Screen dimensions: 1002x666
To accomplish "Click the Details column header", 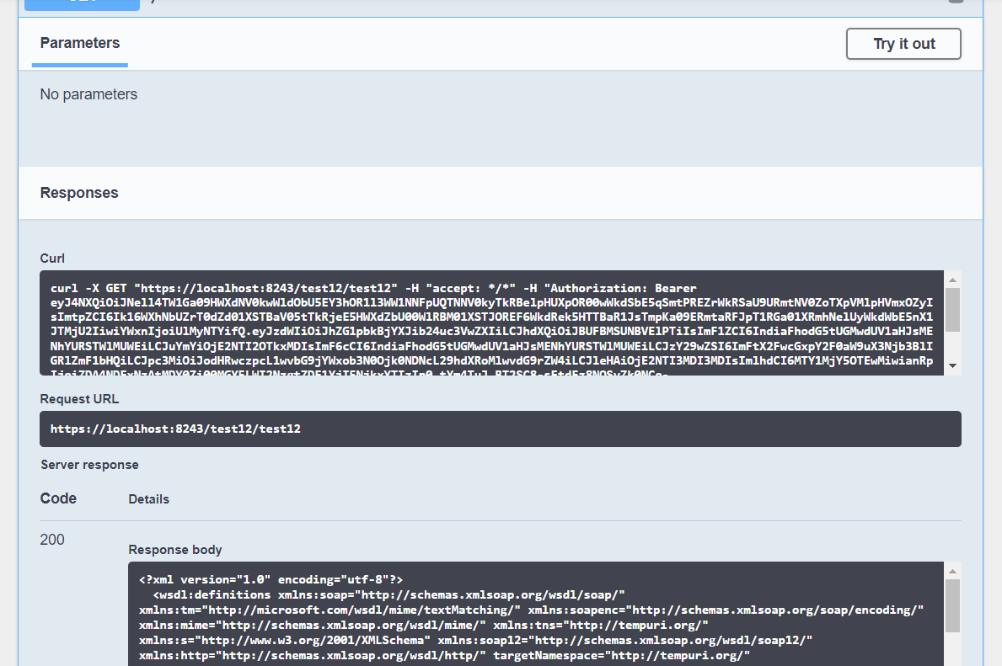I will click(148, 498).
